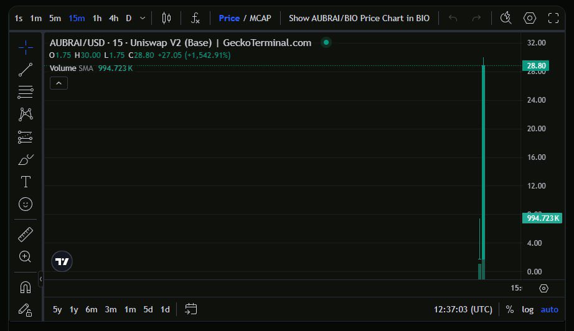
Task: Open the candlestick chart style selector
Action: [x=166, y=18]
